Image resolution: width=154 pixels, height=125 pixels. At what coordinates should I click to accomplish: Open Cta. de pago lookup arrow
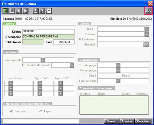tap(118, 65)
